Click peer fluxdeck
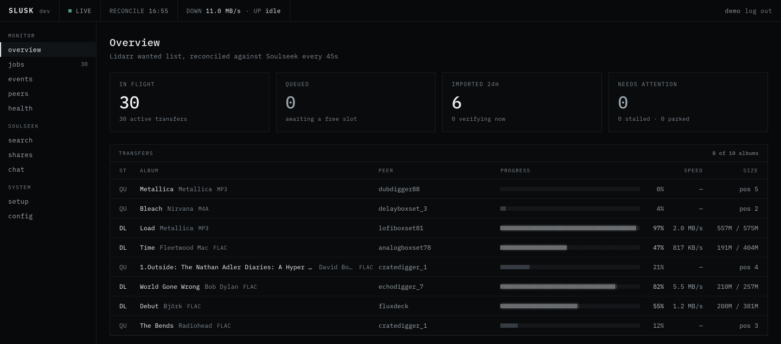 [394, 306]
